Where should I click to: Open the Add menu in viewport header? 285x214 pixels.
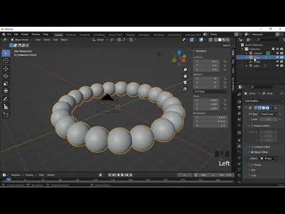point(55,40)
